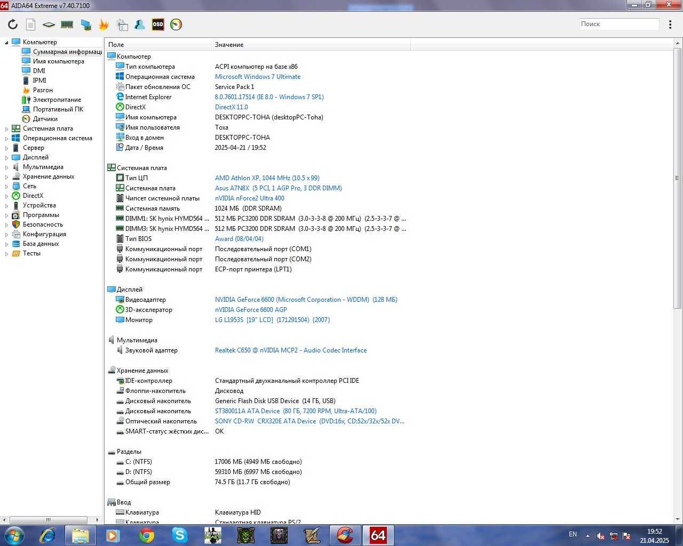Click the Поле column header
This screenshot has width=683, height=546.
tap(158, 45)
